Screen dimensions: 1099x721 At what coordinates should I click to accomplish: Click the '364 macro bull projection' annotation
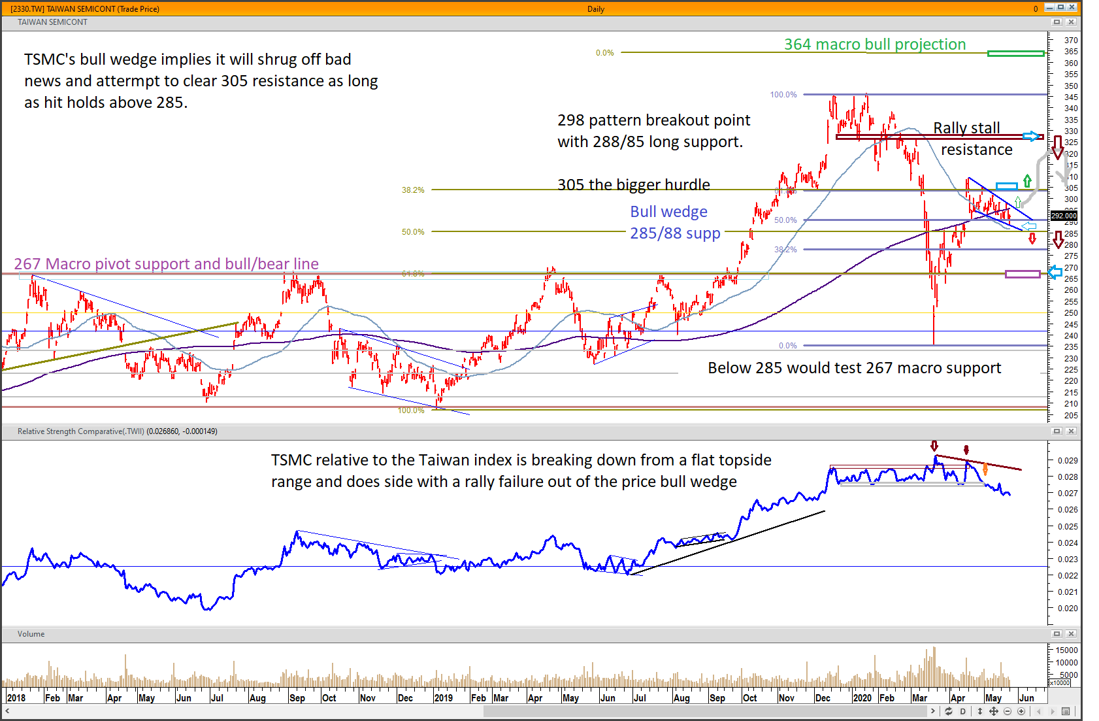[x=875, y=44]
